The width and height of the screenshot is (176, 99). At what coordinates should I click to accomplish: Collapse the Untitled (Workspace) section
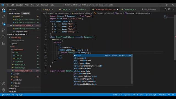click(x=8, y=34)
